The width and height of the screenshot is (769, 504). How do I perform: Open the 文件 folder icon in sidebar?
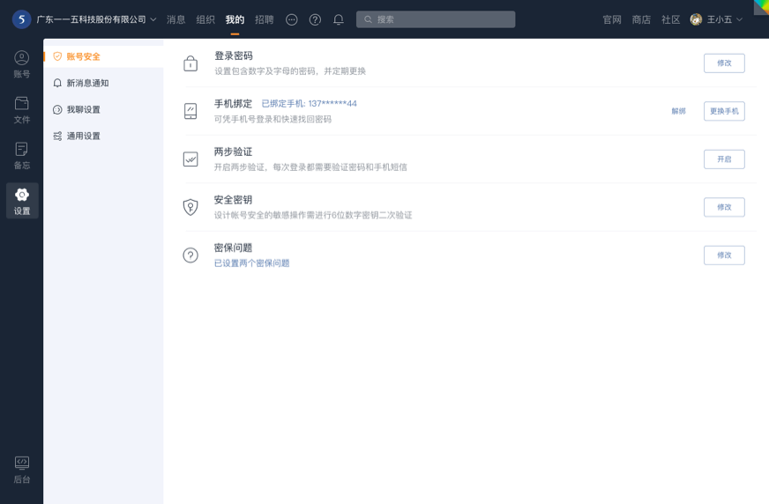[x=22, y=109]
